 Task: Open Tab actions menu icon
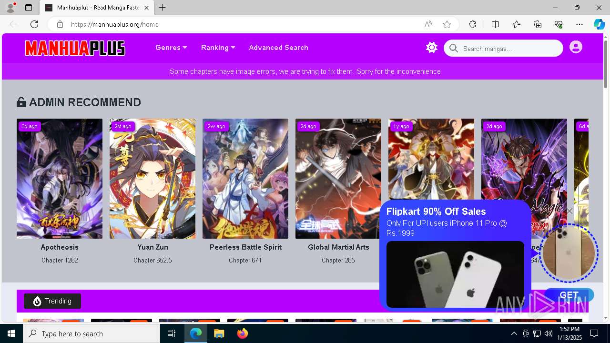tap(29, 8)
